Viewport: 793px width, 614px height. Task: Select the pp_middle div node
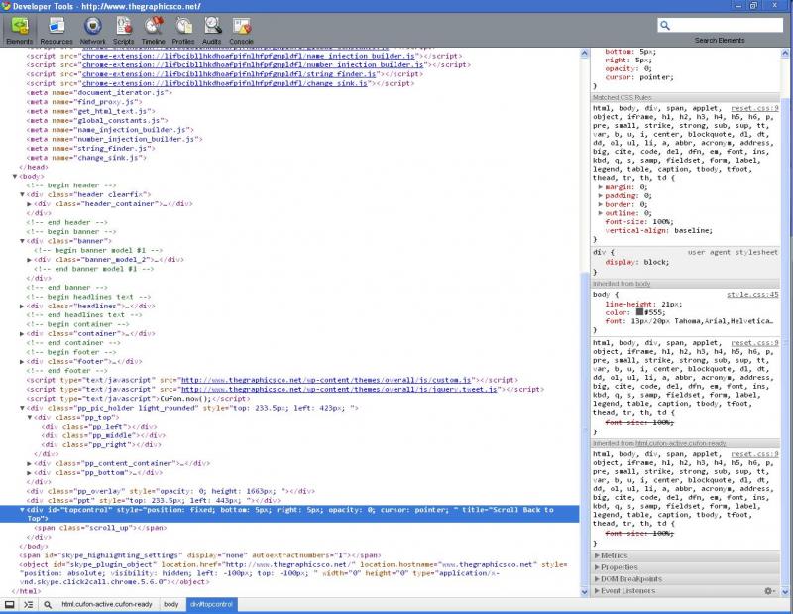pos(104,435)
